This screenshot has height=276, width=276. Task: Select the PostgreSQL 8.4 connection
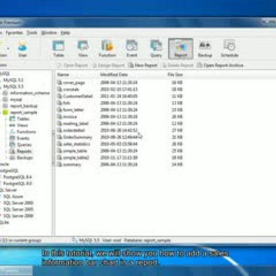tap(18, 177)
